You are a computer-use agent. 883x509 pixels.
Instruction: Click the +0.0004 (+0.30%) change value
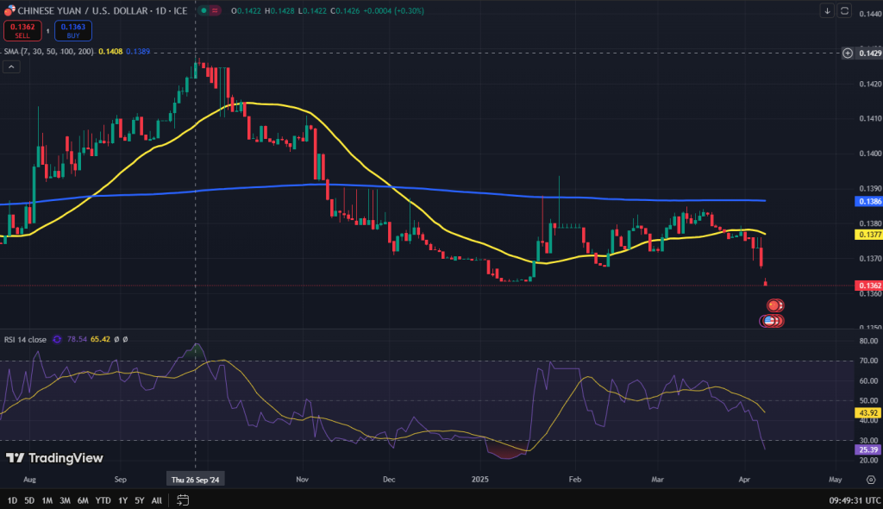point(393,10)
